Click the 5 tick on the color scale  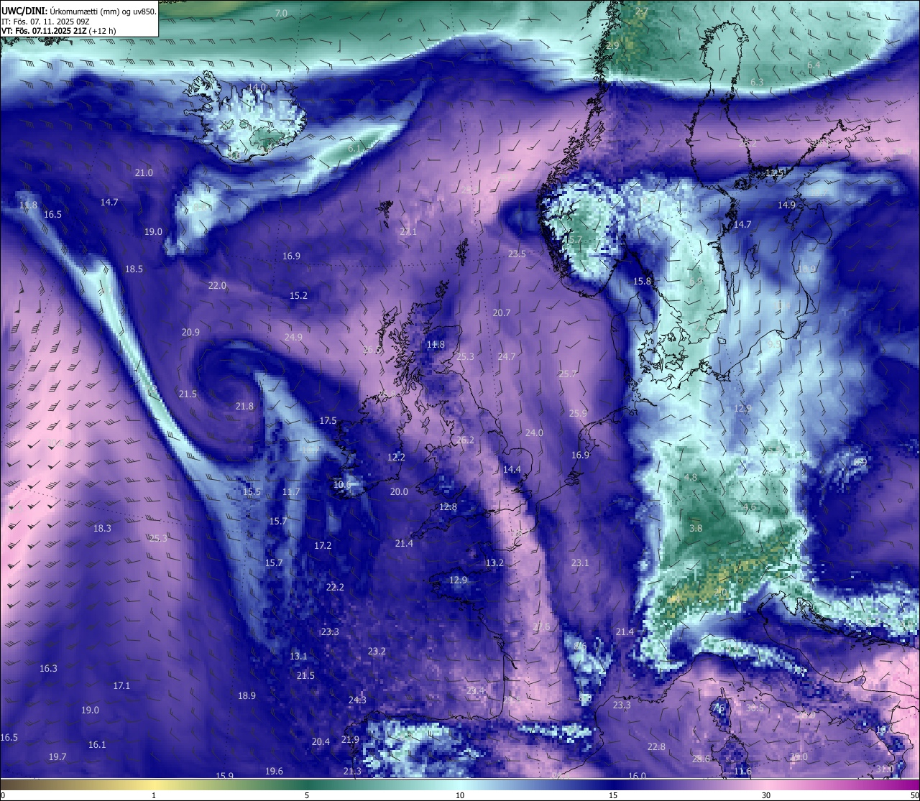[307, 796]
